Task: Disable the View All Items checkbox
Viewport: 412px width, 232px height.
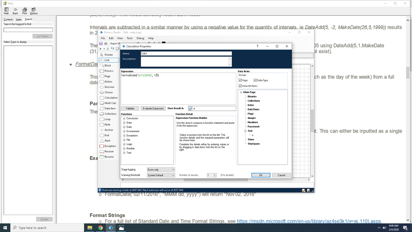Action: pyautogui.click(x=240, y=86)
